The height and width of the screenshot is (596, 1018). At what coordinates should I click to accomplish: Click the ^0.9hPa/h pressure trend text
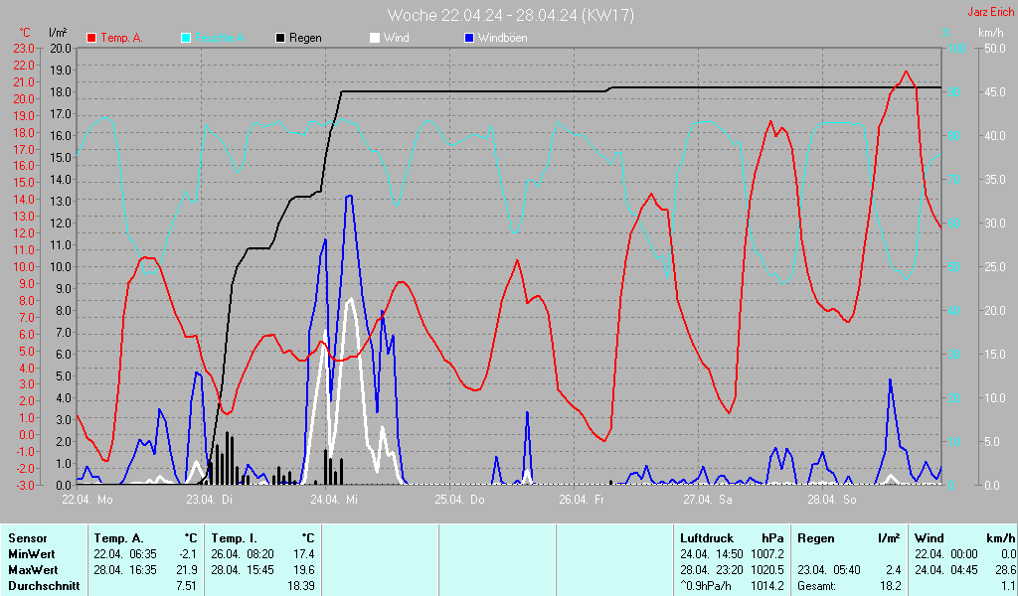[707, 586]
